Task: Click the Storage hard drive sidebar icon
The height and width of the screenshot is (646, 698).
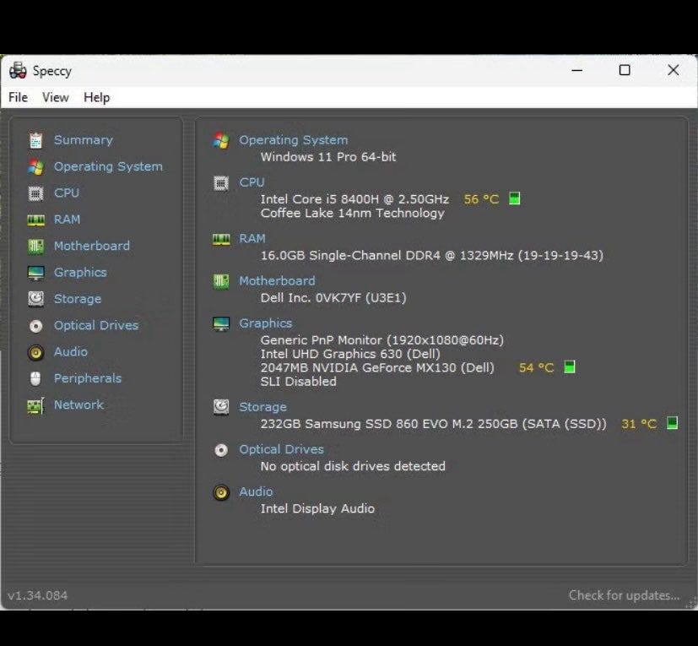Action: 35,299
